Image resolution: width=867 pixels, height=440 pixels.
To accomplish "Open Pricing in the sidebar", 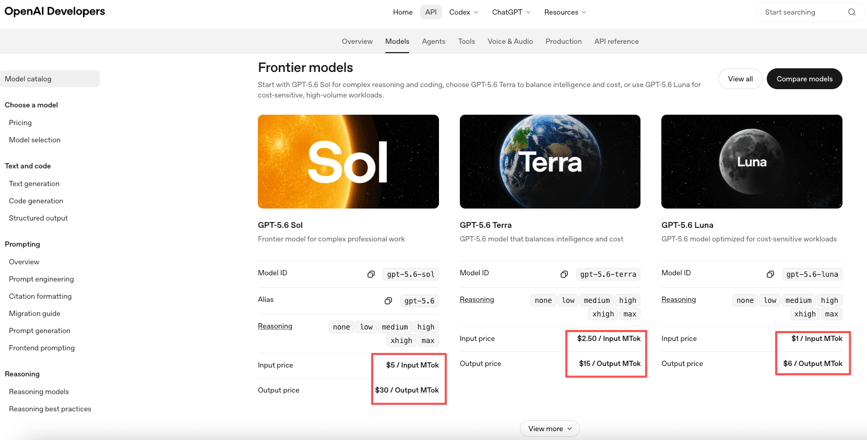I will coord(20,123).
